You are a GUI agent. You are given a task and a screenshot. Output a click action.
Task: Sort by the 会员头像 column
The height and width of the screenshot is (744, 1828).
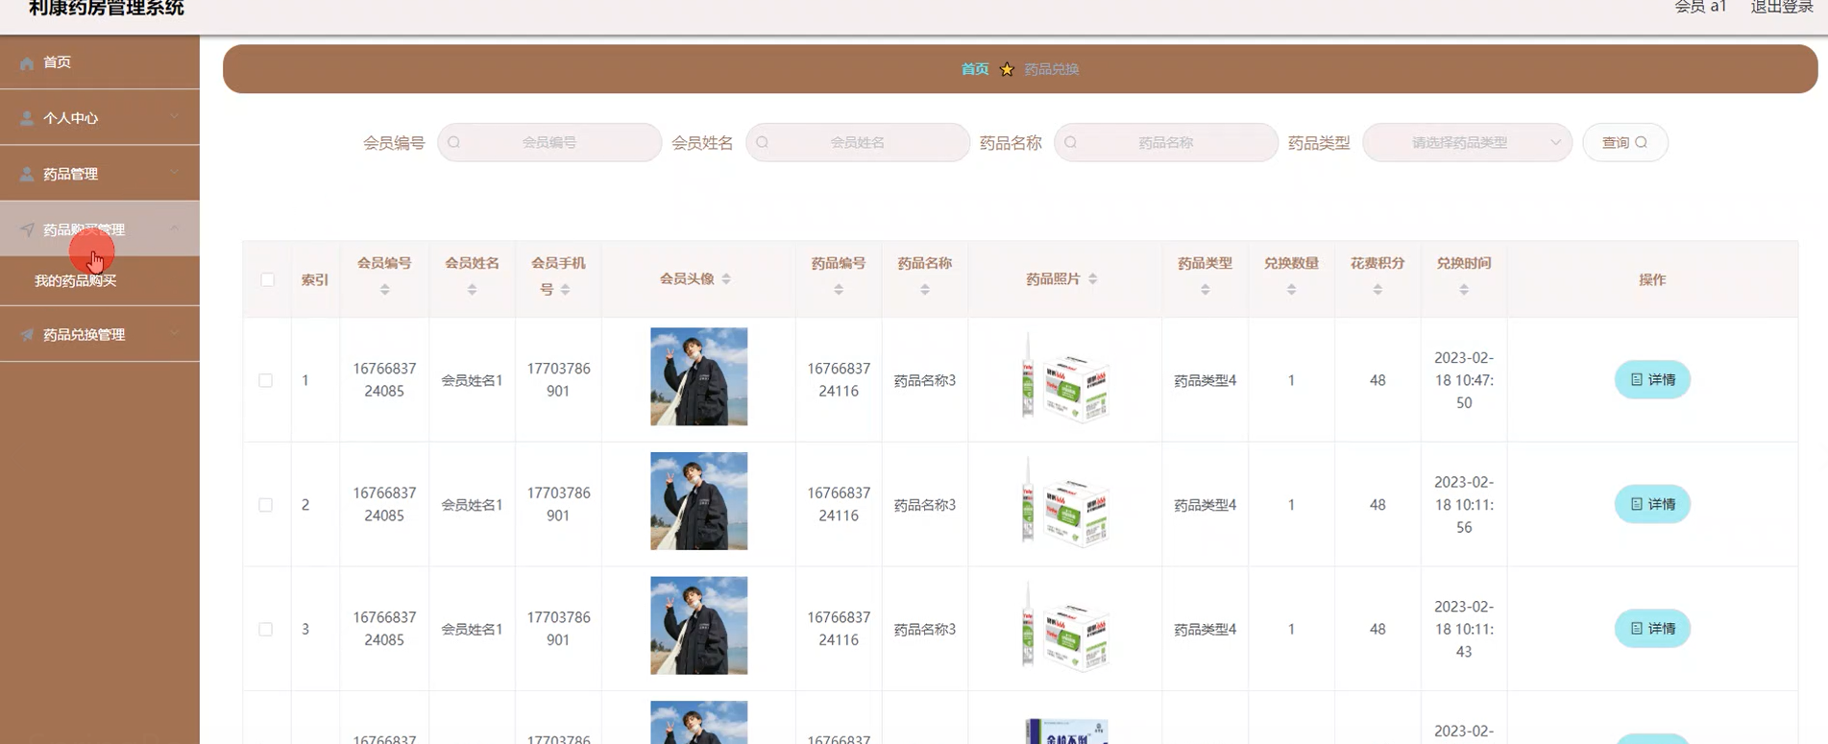tap(726, 278)
